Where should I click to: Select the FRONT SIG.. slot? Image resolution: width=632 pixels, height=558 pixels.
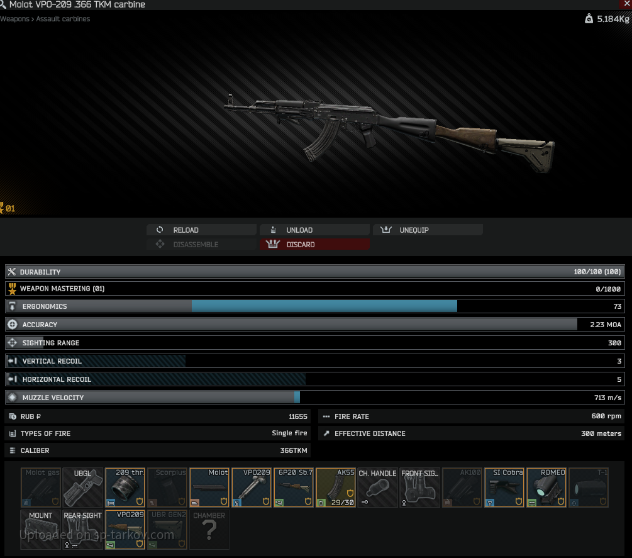(420, 488)
